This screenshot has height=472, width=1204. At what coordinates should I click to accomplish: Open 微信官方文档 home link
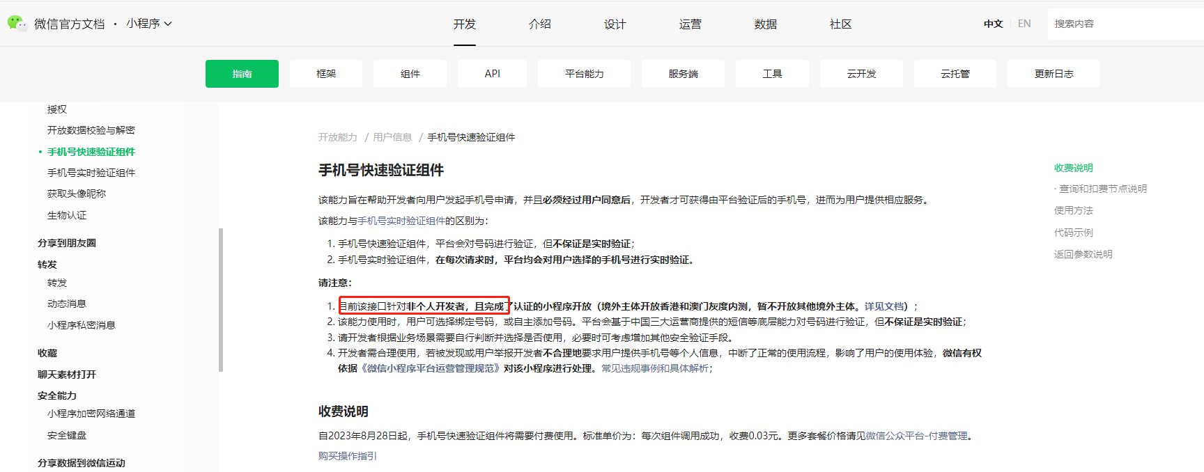point(69,24)
